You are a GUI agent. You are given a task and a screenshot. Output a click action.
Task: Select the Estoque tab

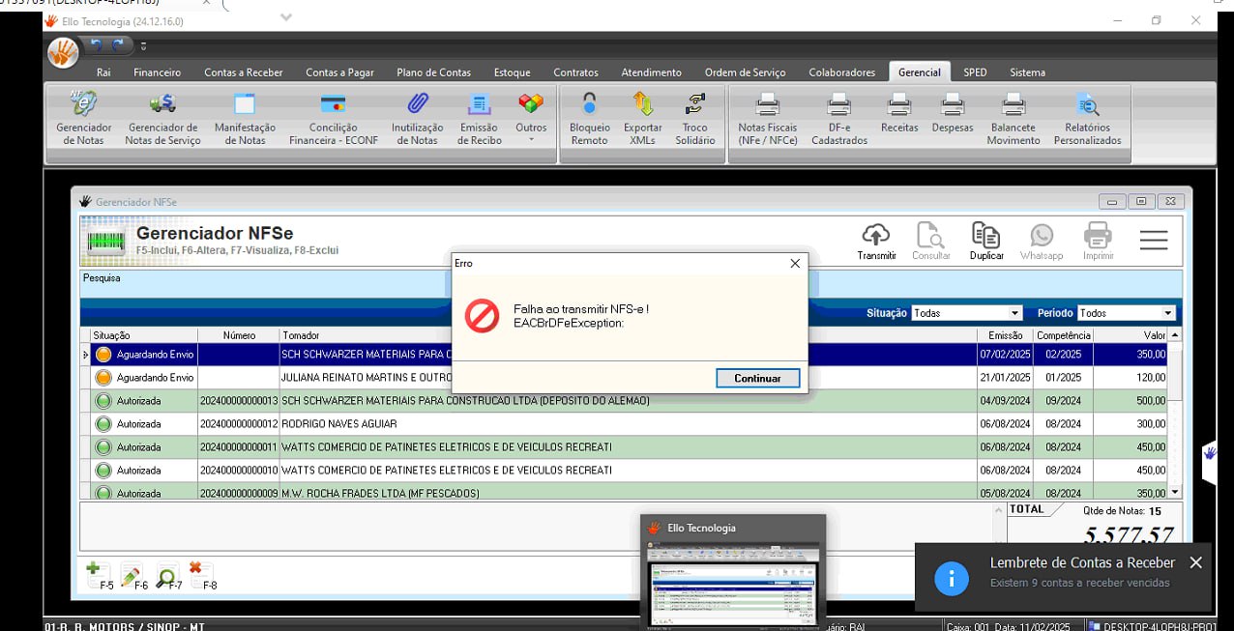(x=513, y=72)
